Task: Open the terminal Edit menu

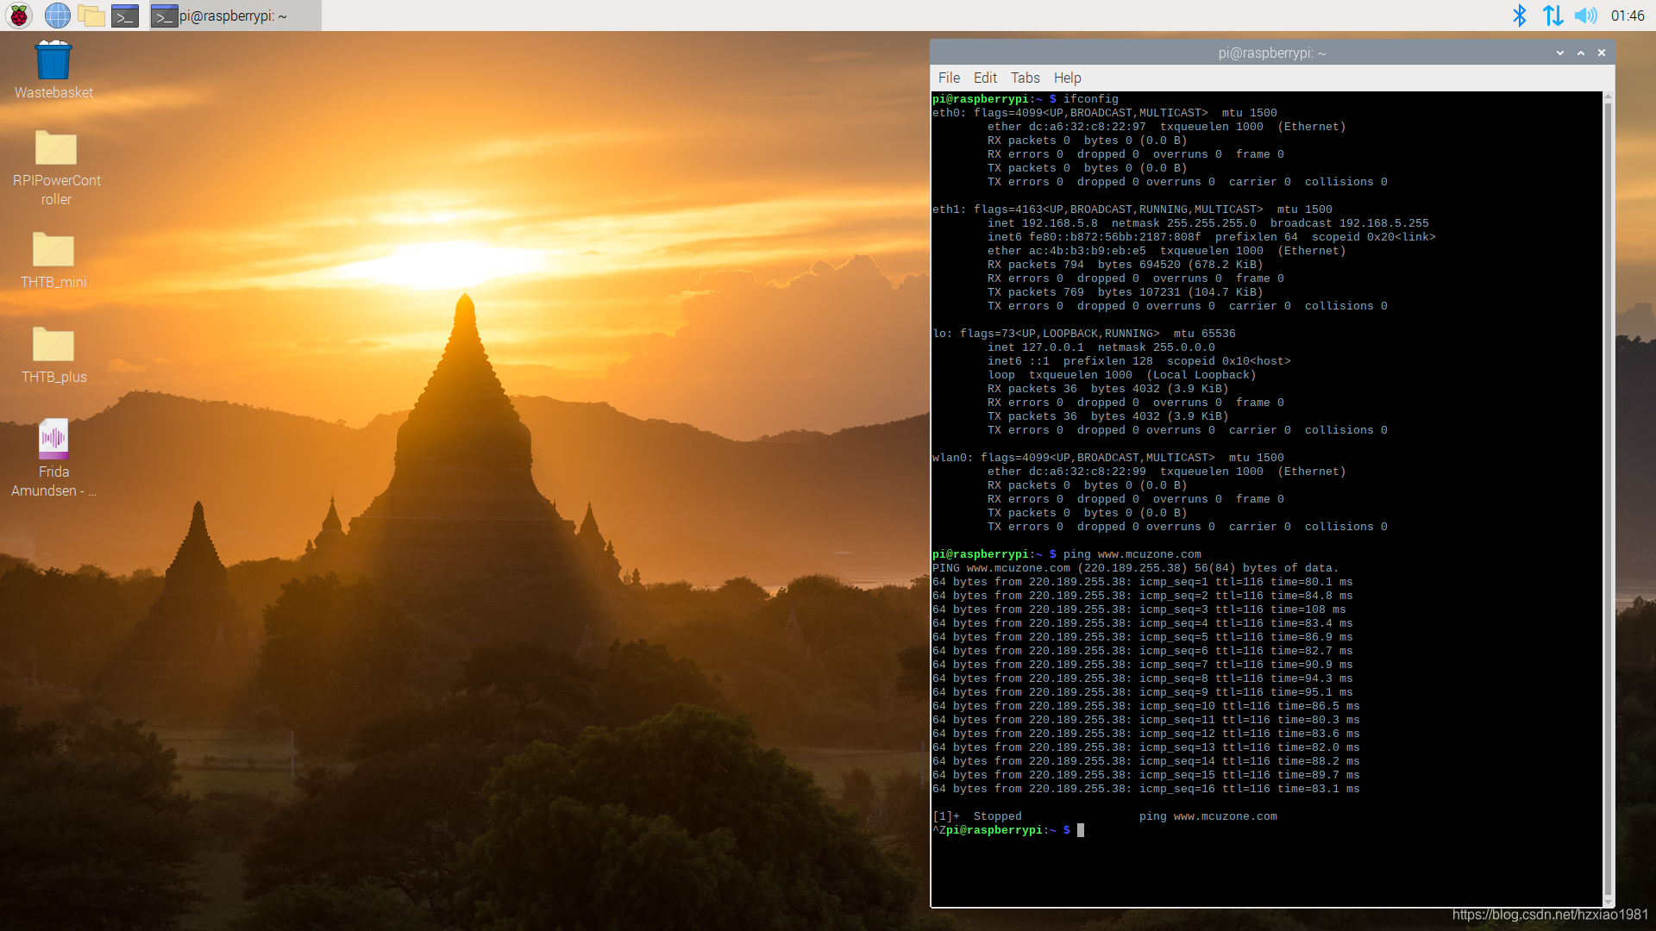Action: pyautogui.click(x=985, y=78)
